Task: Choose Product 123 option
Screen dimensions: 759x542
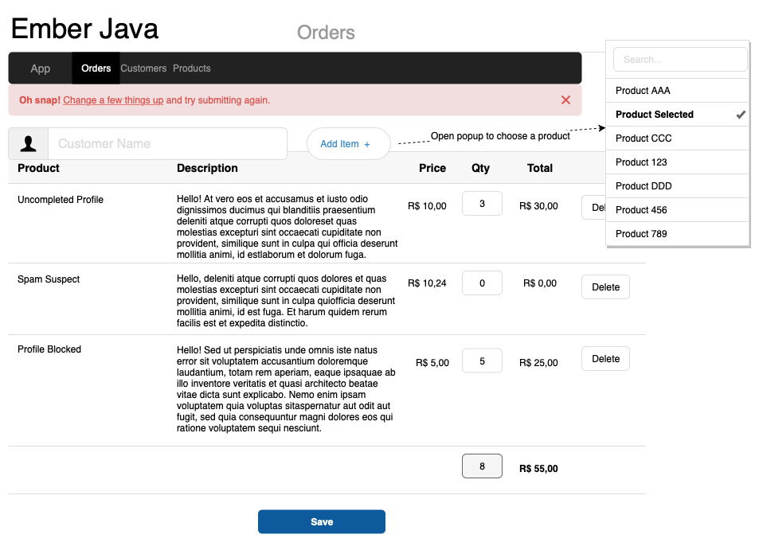Action: click(677, 162)
